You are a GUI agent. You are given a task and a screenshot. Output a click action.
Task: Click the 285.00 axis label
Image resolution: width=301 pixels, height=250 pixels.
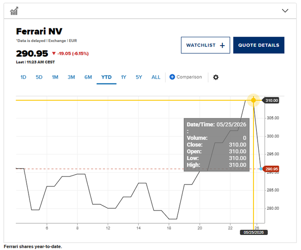(x=273, y=190)
